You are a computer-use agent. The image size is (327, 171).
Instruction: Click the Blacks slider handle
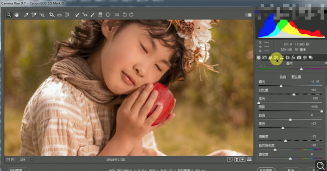pos(283,128)
